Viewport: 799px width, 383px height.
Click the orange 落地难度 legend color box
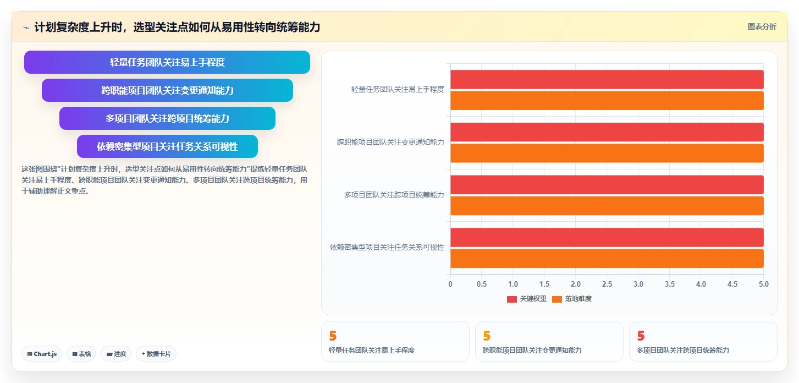click(x=557, y=299)
